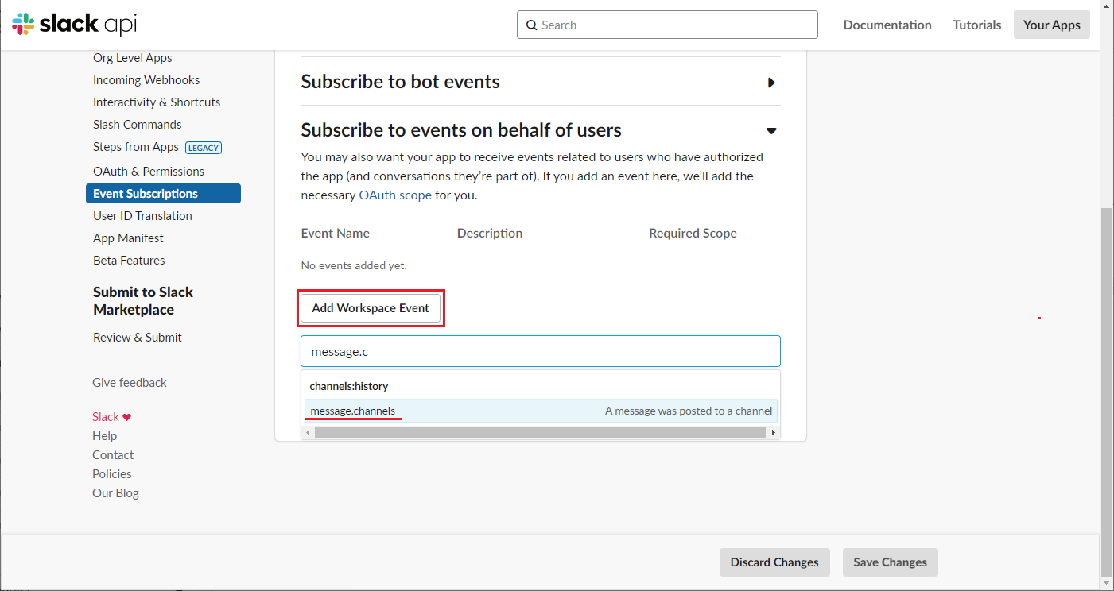This screenshot has width=1114, height=591.
Task: Open Incoming Webhooks sidebar item
Action: coord(146,80)
